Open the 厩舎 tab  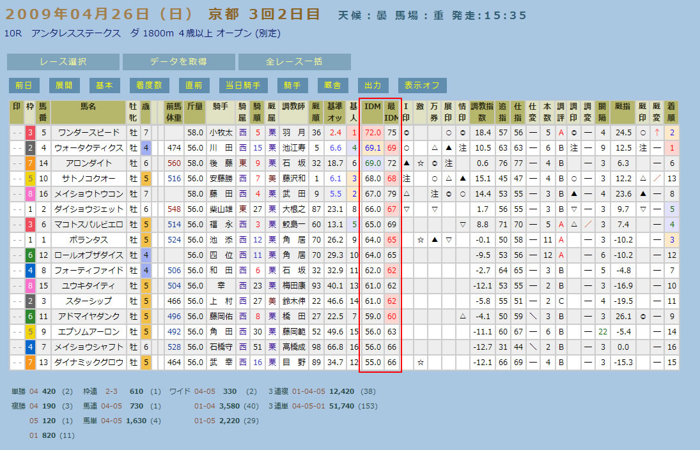click(x=332, y=85)
